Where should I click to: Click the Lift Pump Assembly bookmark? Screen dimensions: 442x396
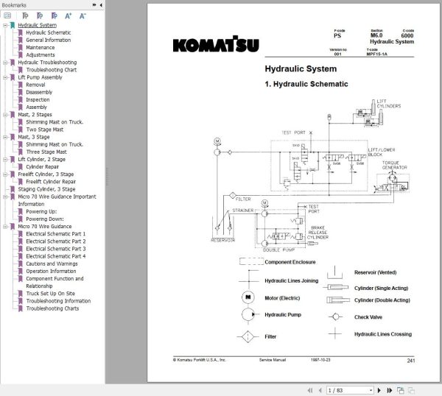tap(40, 77)
